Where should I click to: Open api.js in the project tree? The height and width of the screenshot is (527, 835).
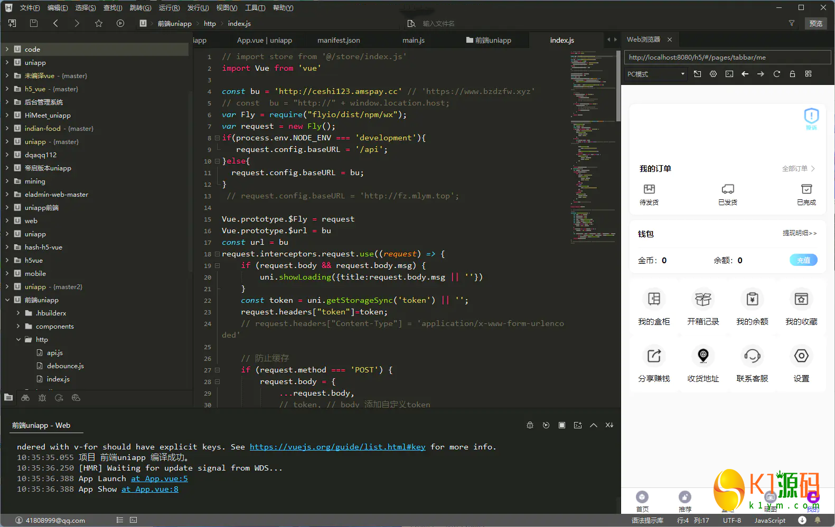point(55,352)
